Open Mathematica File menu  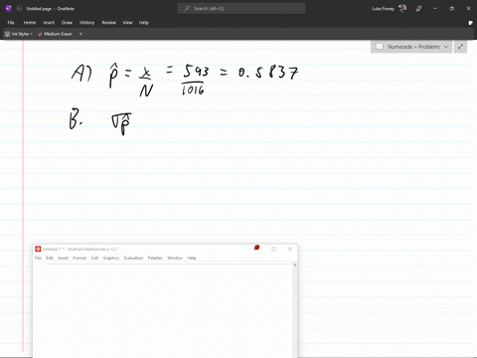38,258
